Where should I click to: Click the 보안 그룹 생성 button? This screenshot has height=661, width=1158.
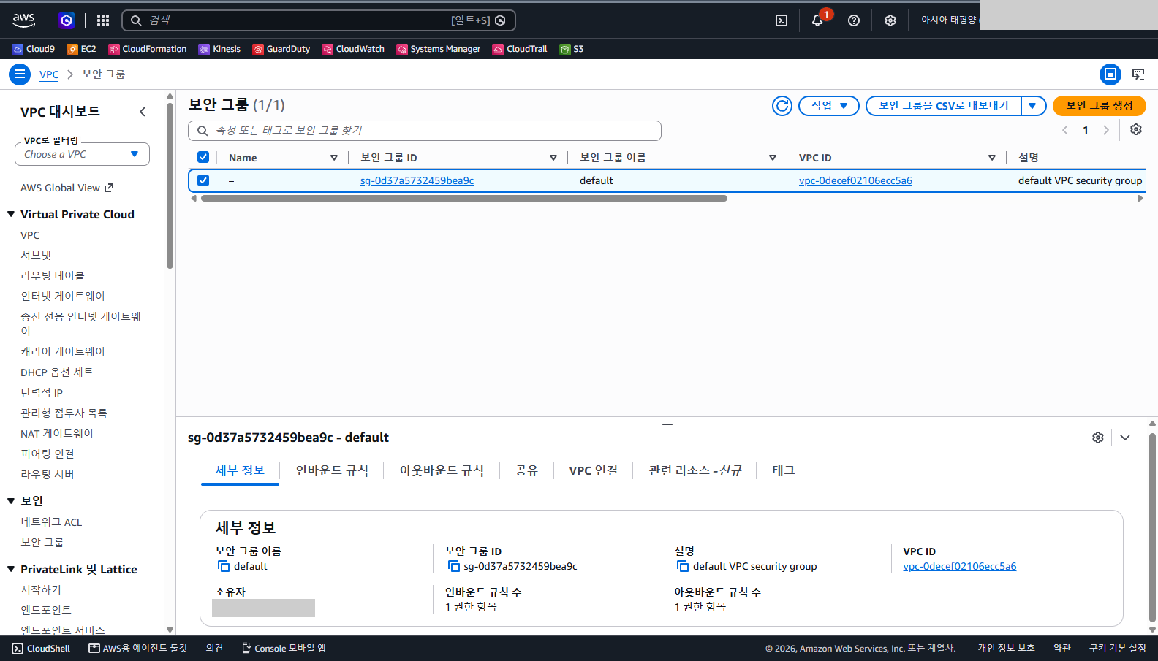(1100, 106)
